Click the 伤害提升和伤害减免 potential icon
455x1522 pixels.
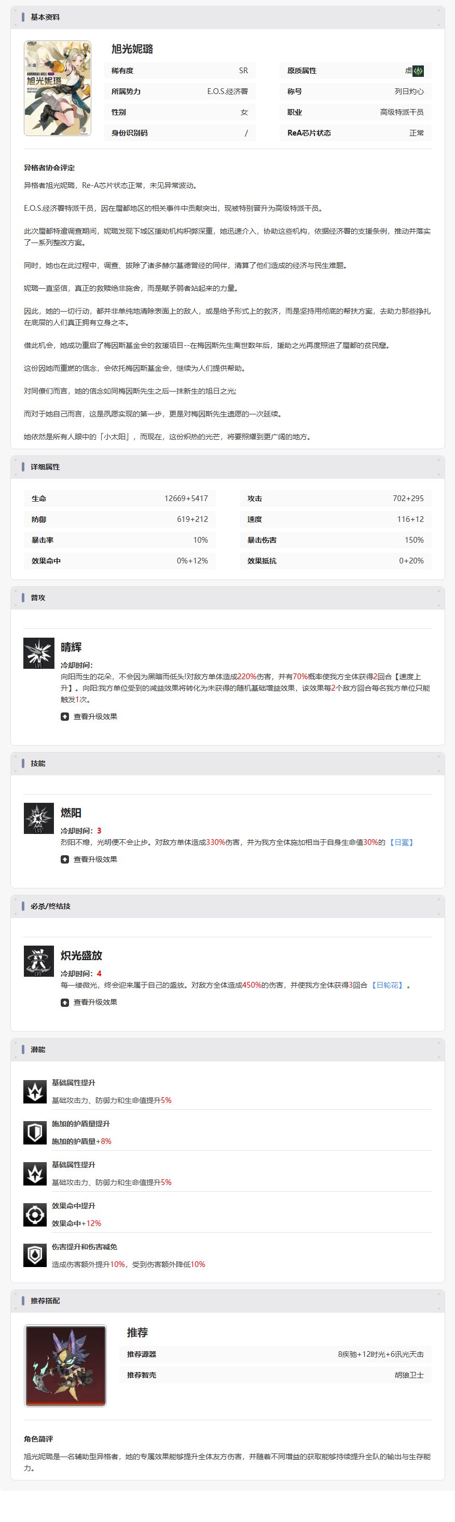35,1256
